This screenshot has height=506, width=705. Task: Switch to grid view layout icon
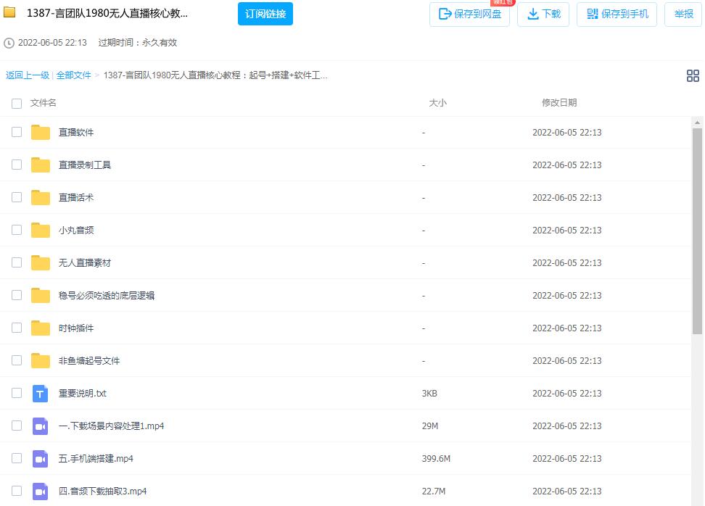(x=693, y=75)
